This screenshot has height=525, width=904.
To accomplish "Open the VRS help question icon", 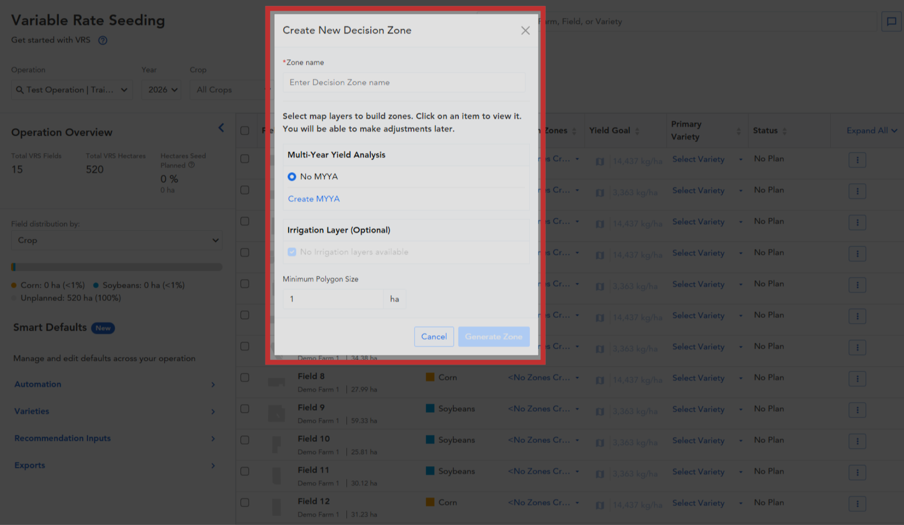I will [103, 40].
